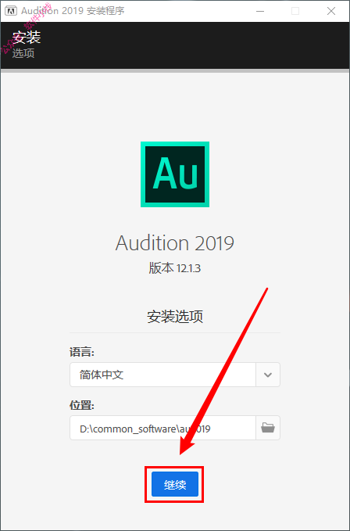The image size is (350, 531).
Task: Click the red arrow annotation pointing to 继续
Action: point(224,371)
